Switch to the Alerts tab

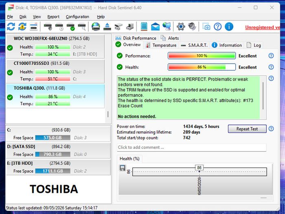(x=170, y=38)
